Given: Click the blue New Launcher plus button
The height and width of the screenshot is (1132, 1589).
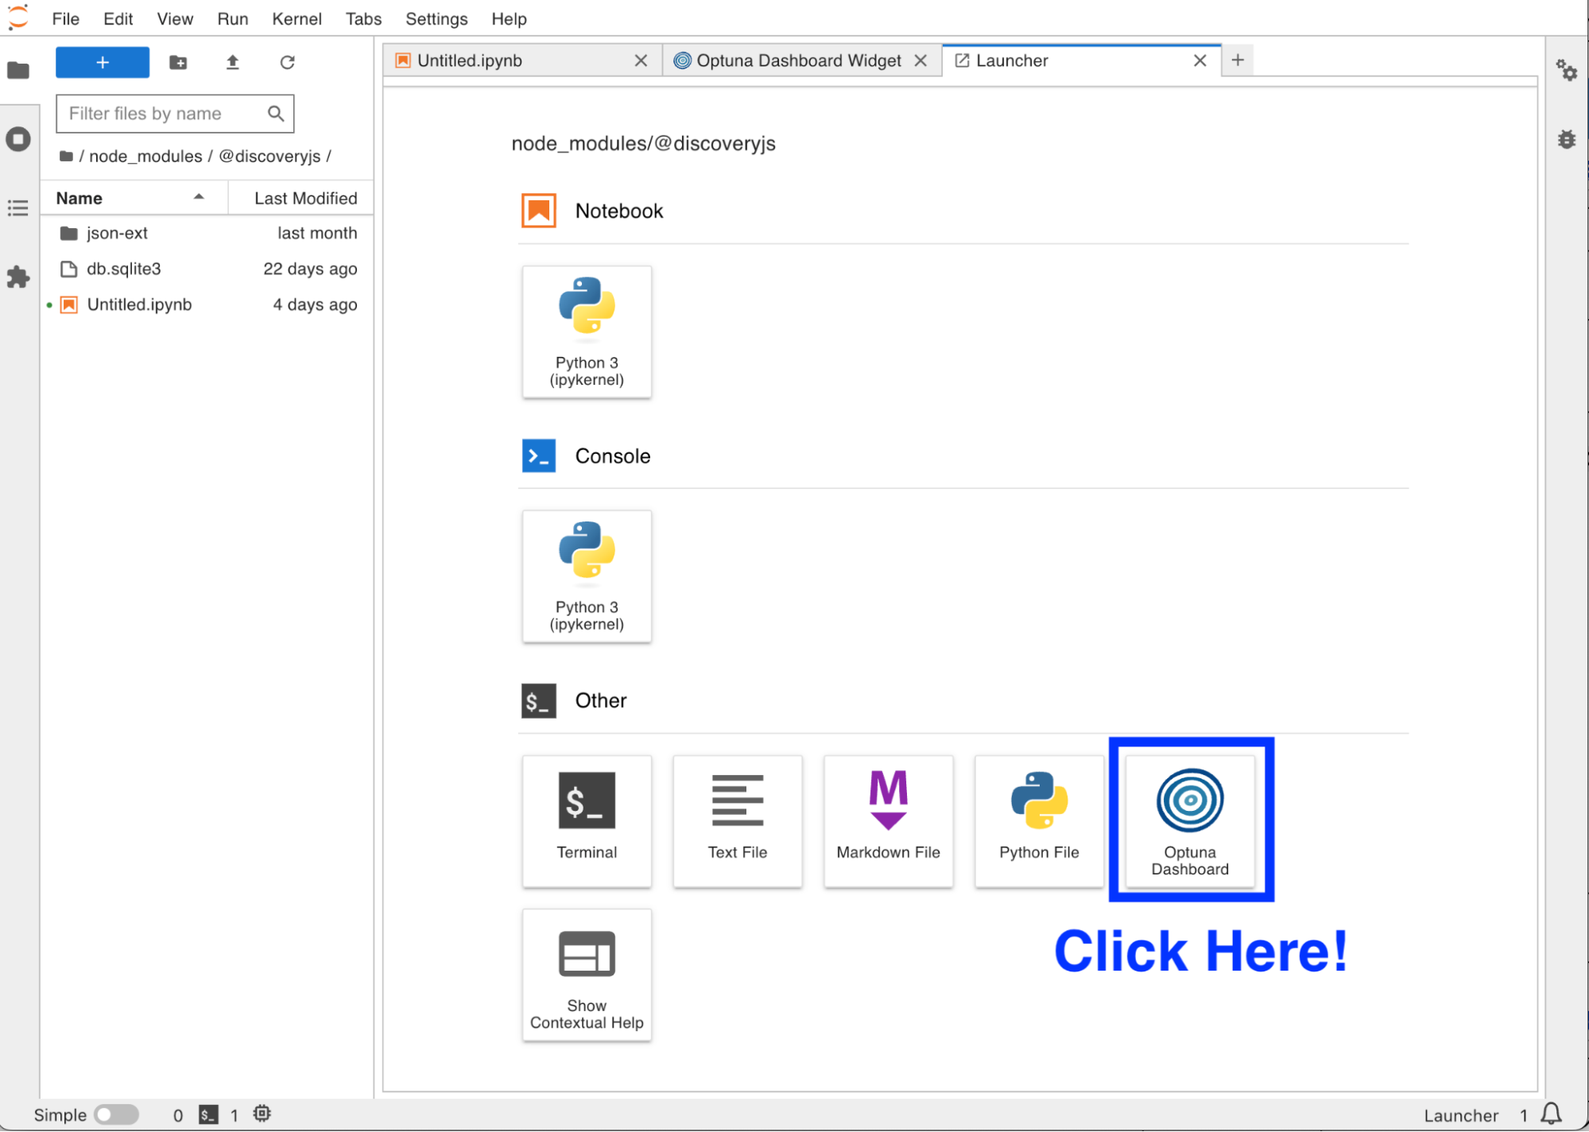Looking at the screenshot, I should (x=103, y=62).
